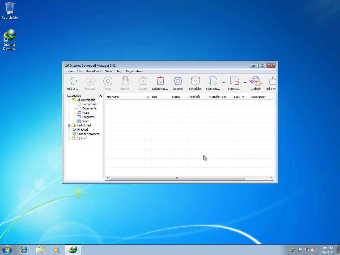The image size is (340, 255).
Task: Select the Unfinished category
Action: click(84, 125)
